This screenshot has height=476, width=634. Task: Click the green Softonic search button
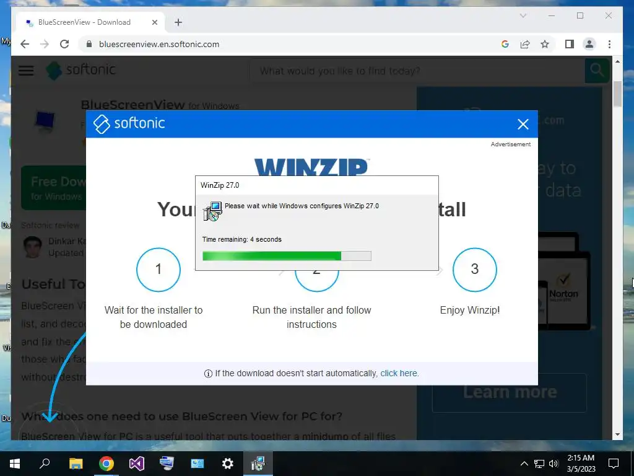click(597, 71)
